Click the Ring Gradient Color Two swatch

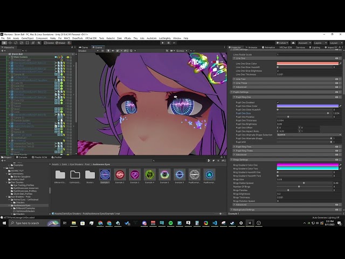pyautogui.click(x=307, y=168)
